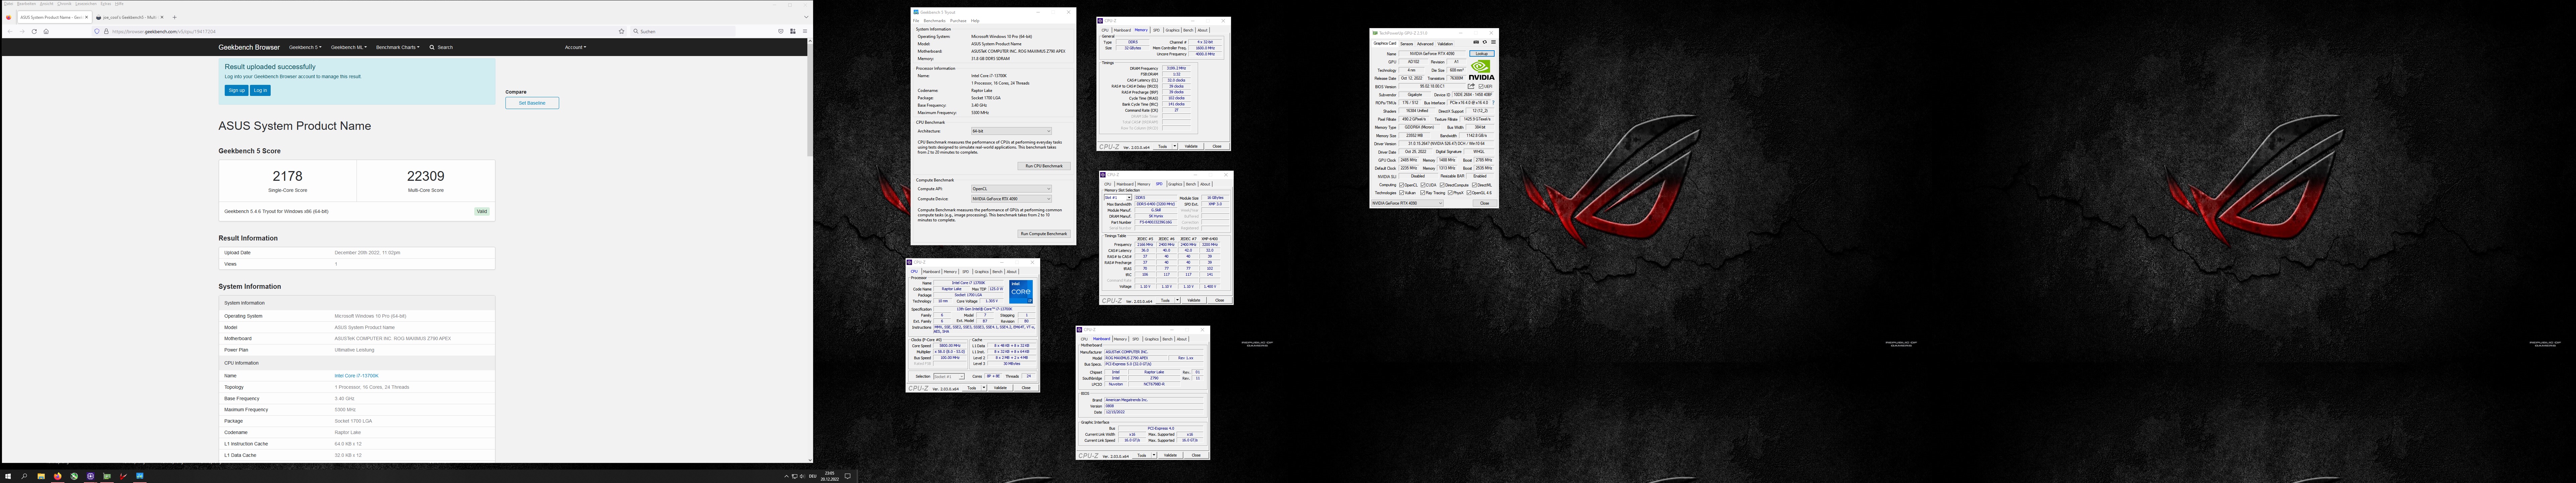The image size is (2576, 483).
Task: Take screenshot with GPU-Z camera icon
Action: 1476,42
